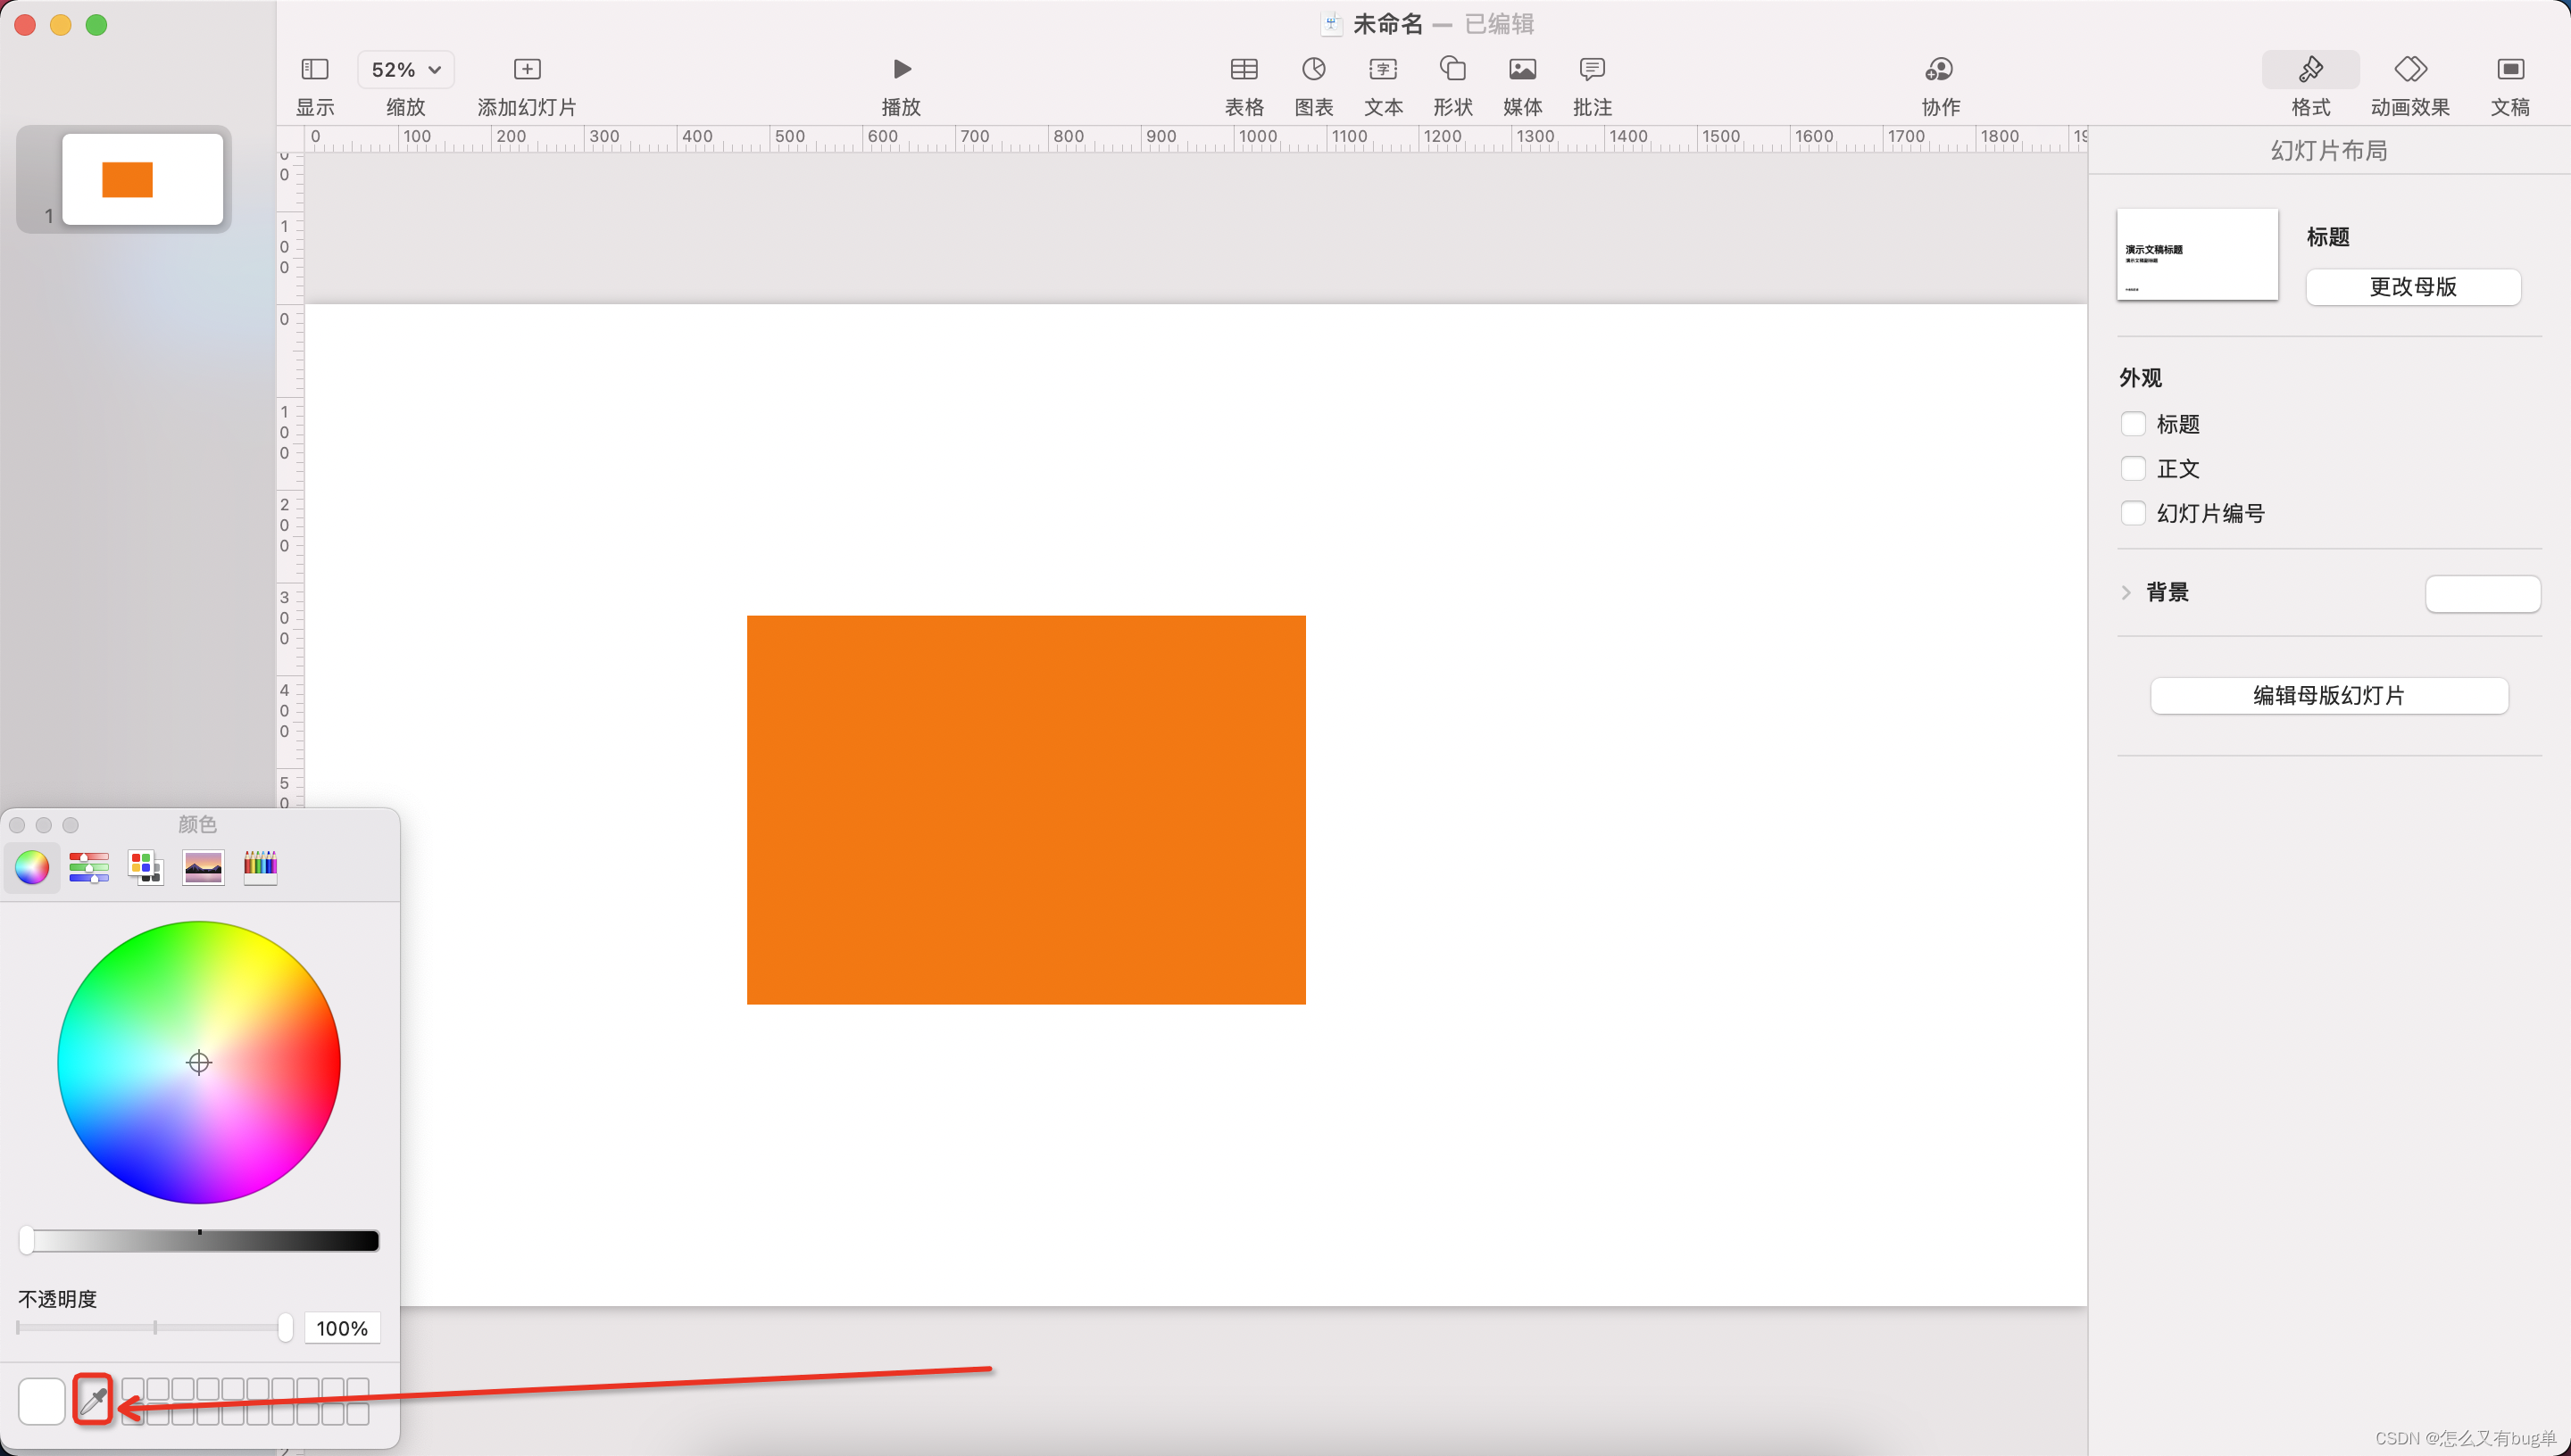Insert a text box from the toolbar
Viewport: 2571px width, 1456px height.
(x=1383, y=69)
